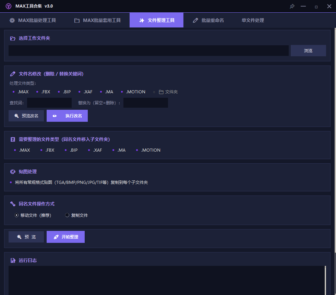Minimize the MAX工具合集 window
Screen dimensions: 336x295
(303, 6)
